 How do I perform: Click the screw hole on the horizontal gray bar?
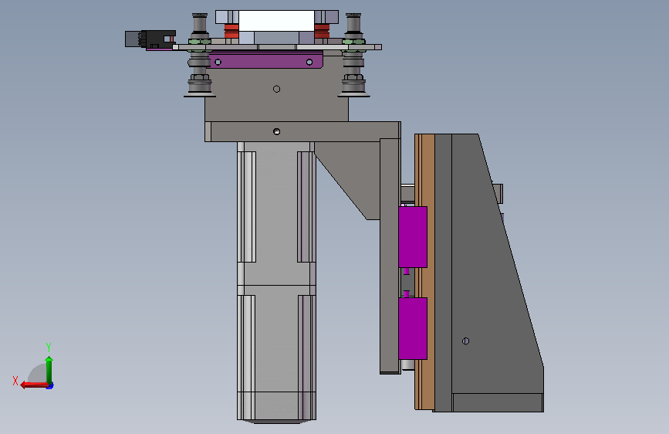tap(276, 131)
